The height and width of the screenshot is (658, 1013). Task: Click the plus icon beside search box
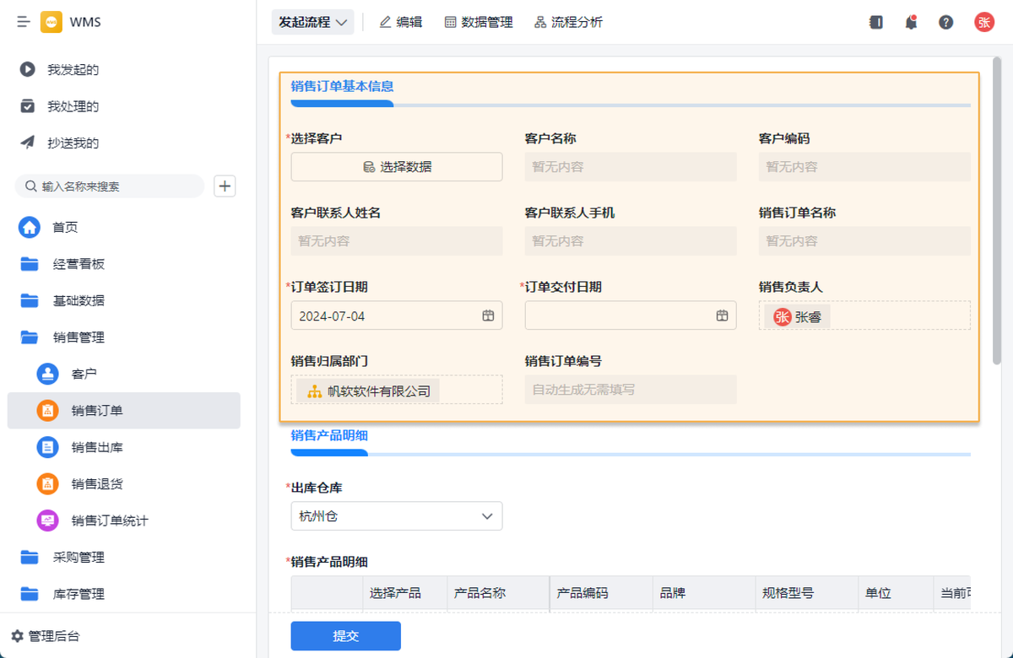click(x=225, y=186)
